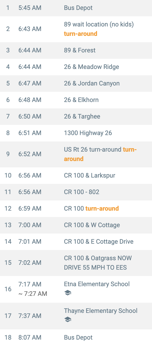Click the 26 & Targhee stop

tap(82, 117)
